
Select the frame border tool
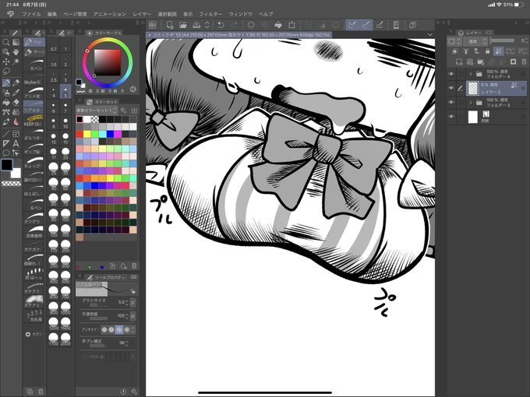[16, 134]
